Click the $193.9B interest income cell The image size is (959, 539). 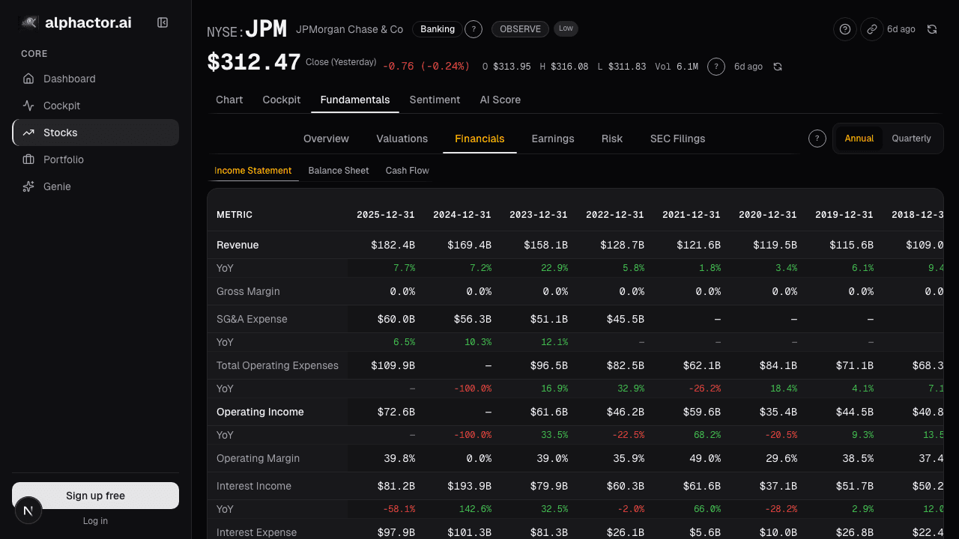coord(469,486)
